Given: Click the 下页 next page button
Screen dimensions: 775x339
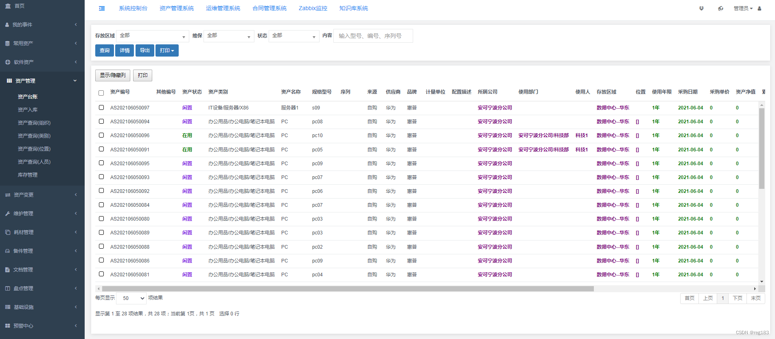Looking at the screenshot, I should 738,298.
